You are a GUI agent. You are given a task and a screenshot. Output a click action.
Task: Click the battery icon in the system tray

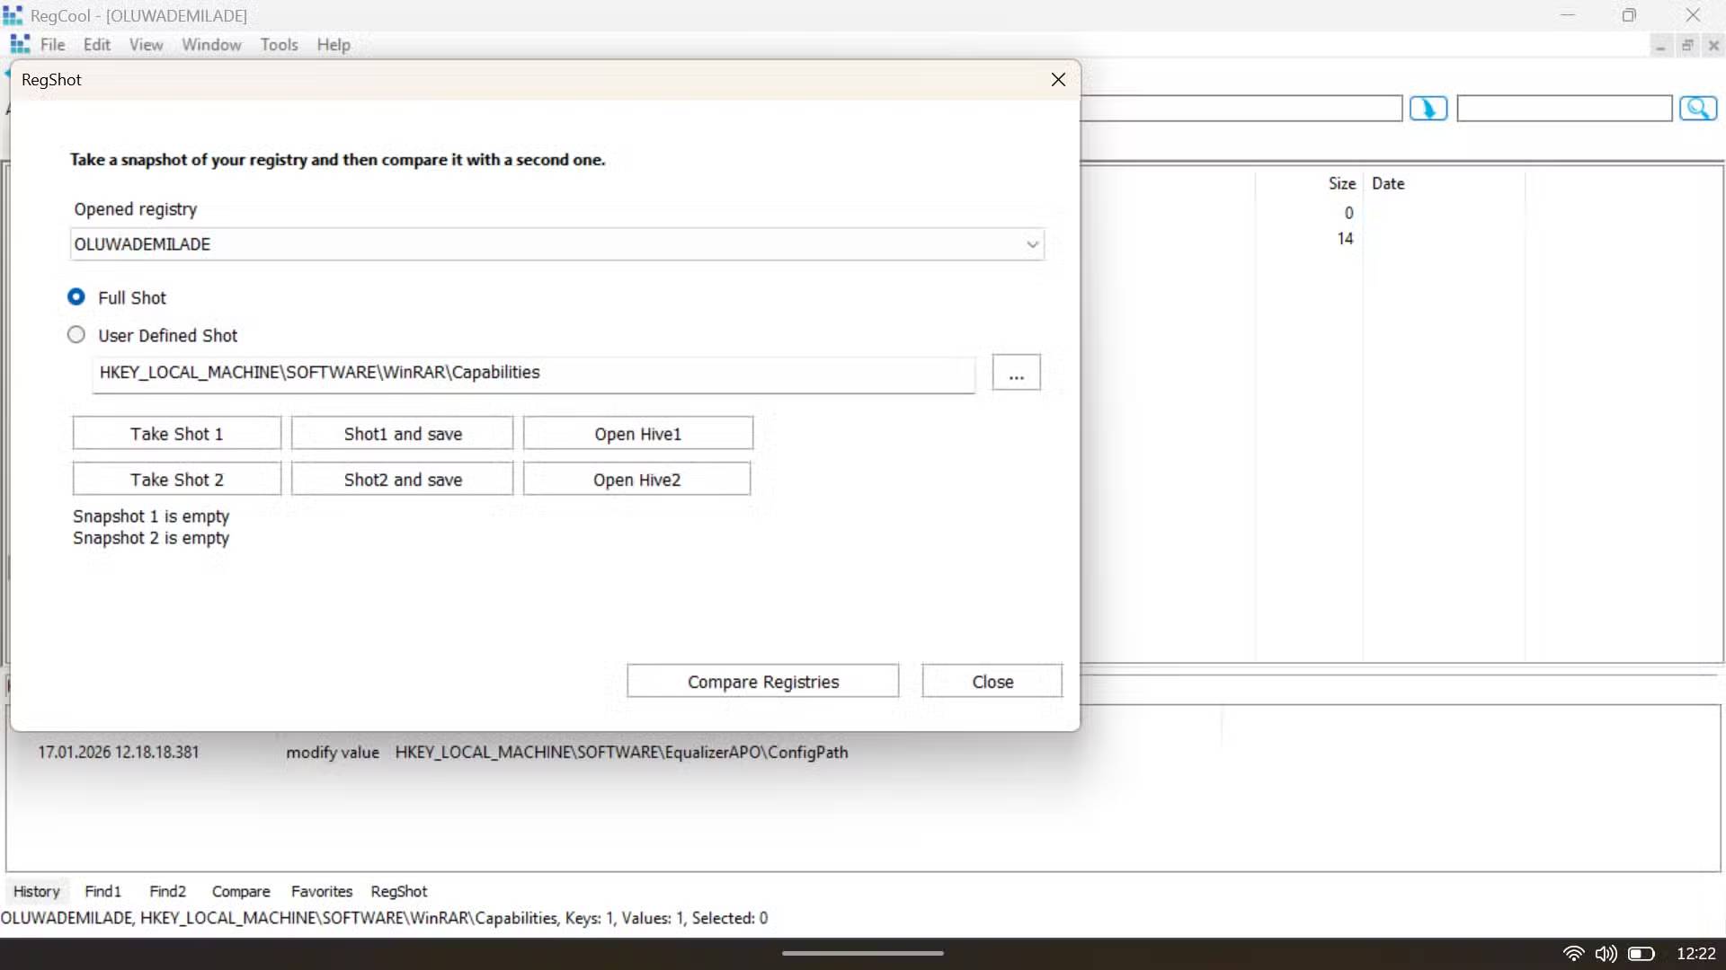point(1642,953)
